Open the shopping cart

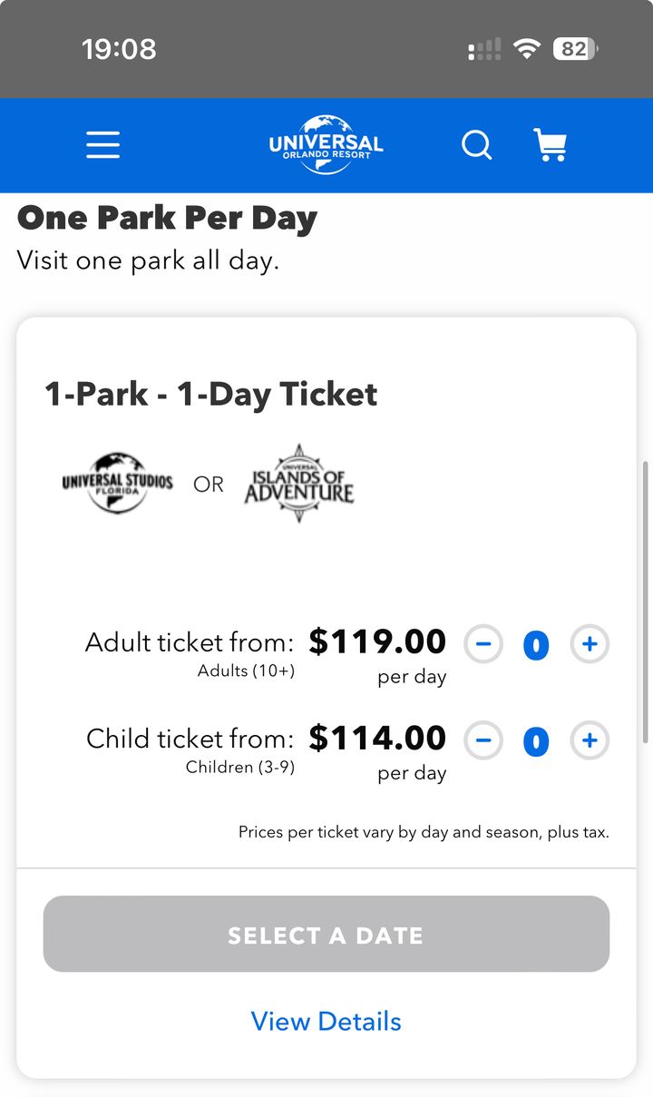[x=550, y=145]
